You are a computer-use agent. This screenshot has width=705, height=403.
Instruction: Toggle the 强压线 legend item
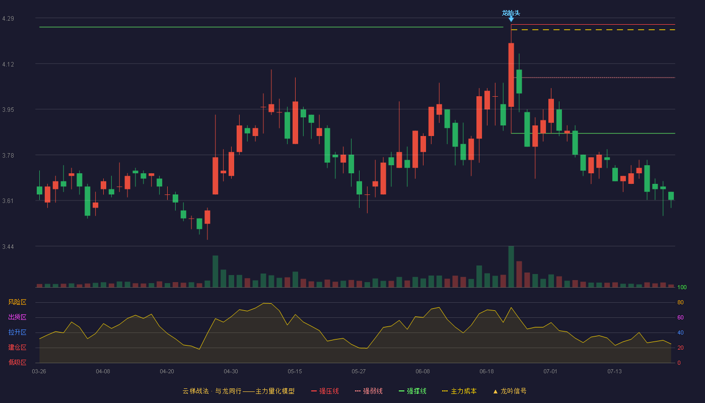[325, 391]
